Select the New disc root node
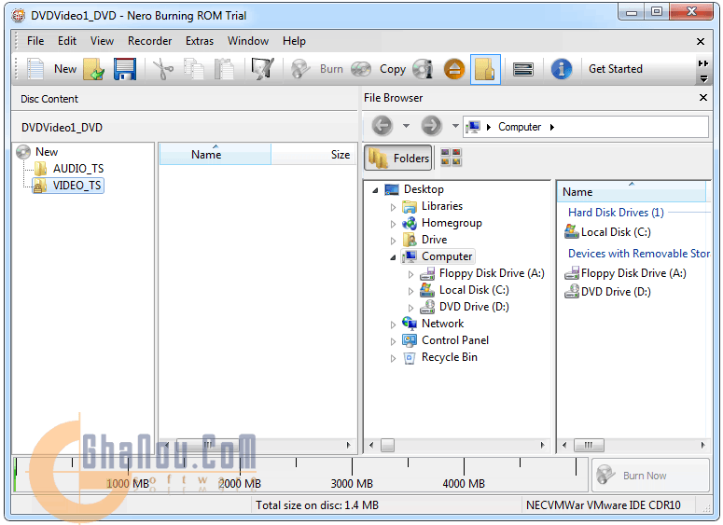This screenshot has height=525, width=723. [47, 152]
